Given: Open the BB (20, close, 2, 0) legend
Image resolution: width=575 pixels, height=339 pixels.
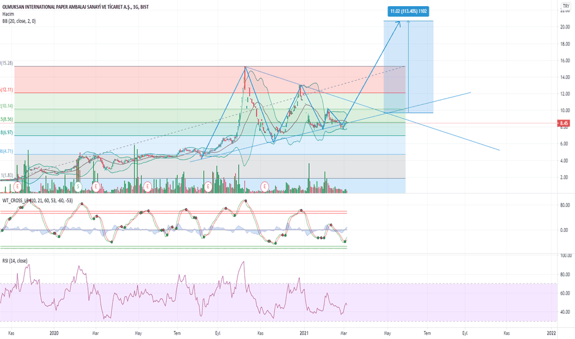Looking at the screenshot, I should tap(19, 21).
